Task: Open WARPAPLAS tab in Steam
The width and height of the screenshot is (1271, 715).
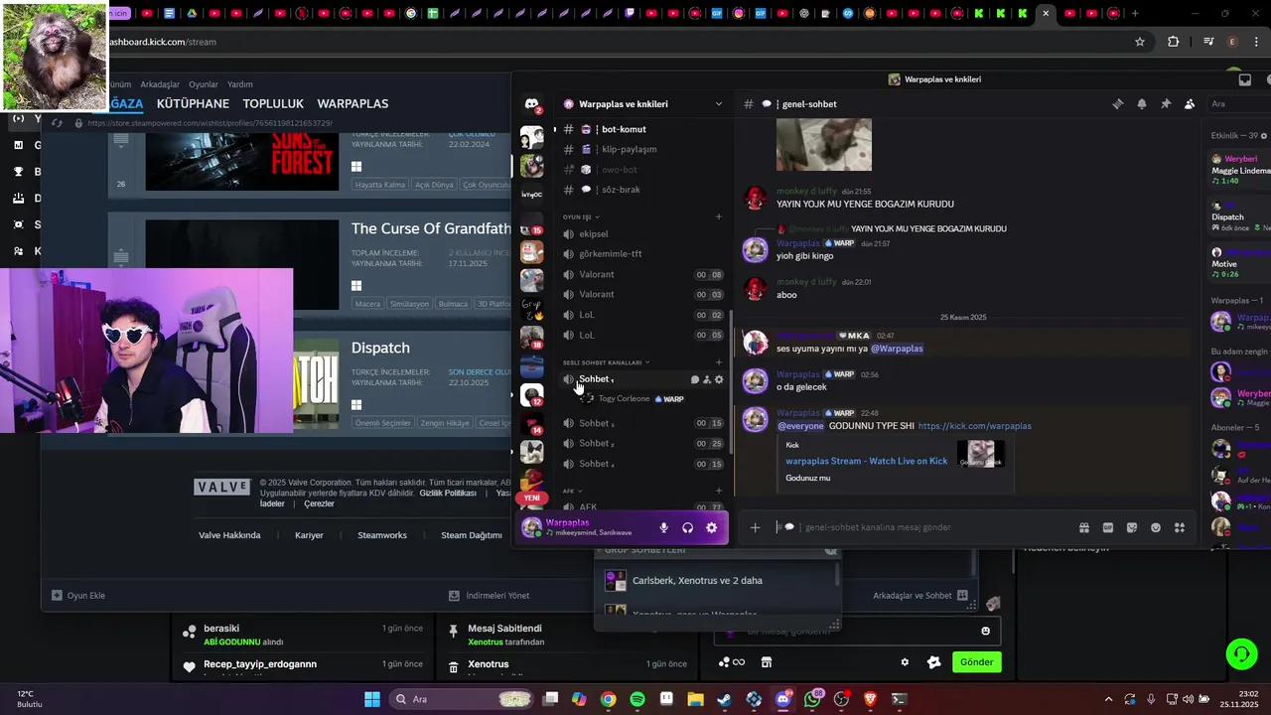Action: (x=353, y=103)
